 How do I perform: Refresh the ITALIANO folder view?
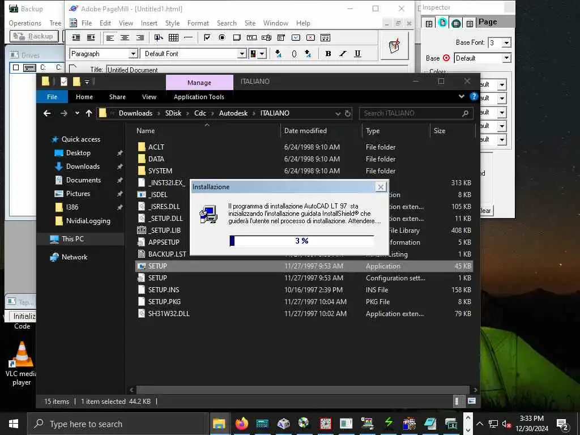click(348, 113)
